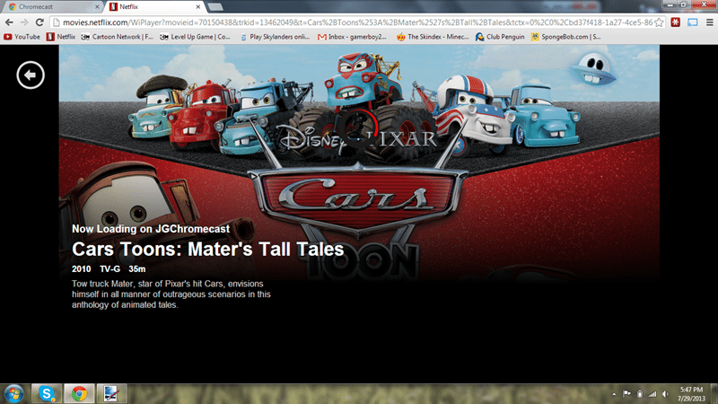Show hidden system tray icons
The image size is (718, 404).
click(x=614, y=394)
